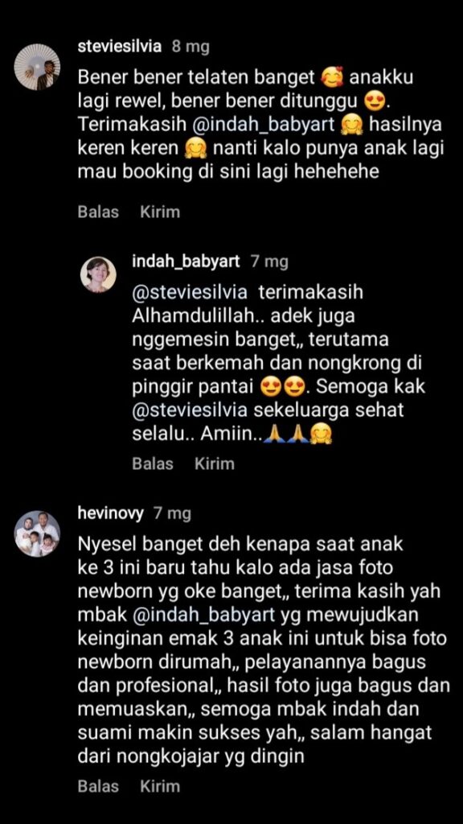Open indah_babyart's avatar photo
Screen dimensions: 463x824
pos(98,274)
